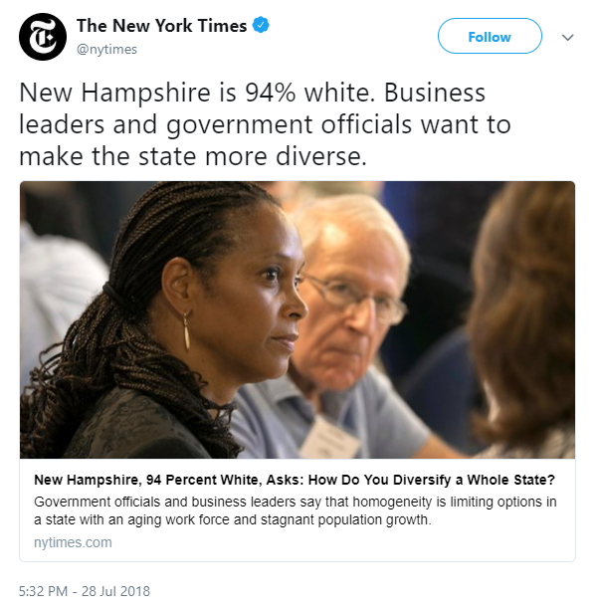Follow The New York Times account
Viewport: 598px width, 608px height.
pos(490,36)
